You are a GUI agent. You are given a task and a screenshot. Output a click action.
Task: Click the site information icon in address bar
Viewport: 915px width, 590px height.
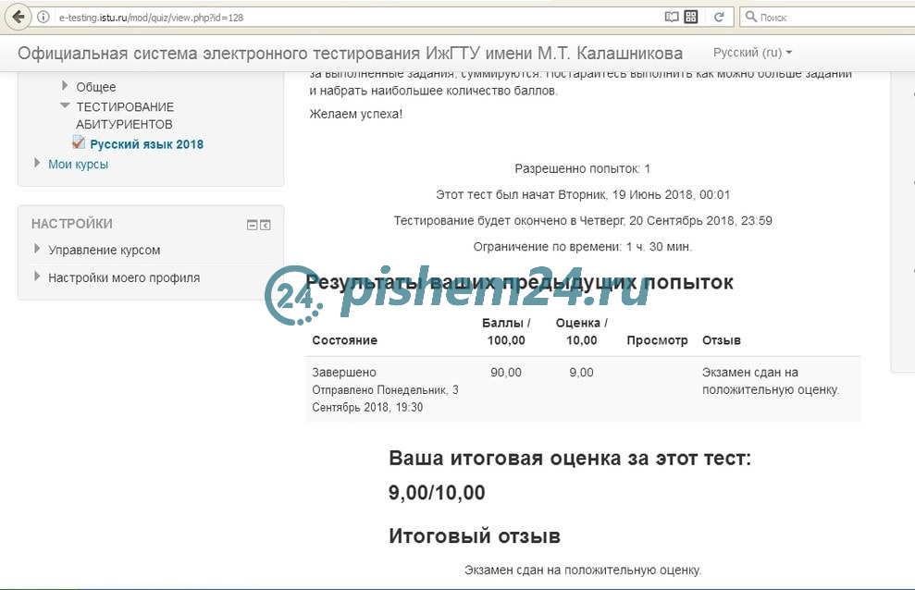pyautogui.click(x=43, y=17)
